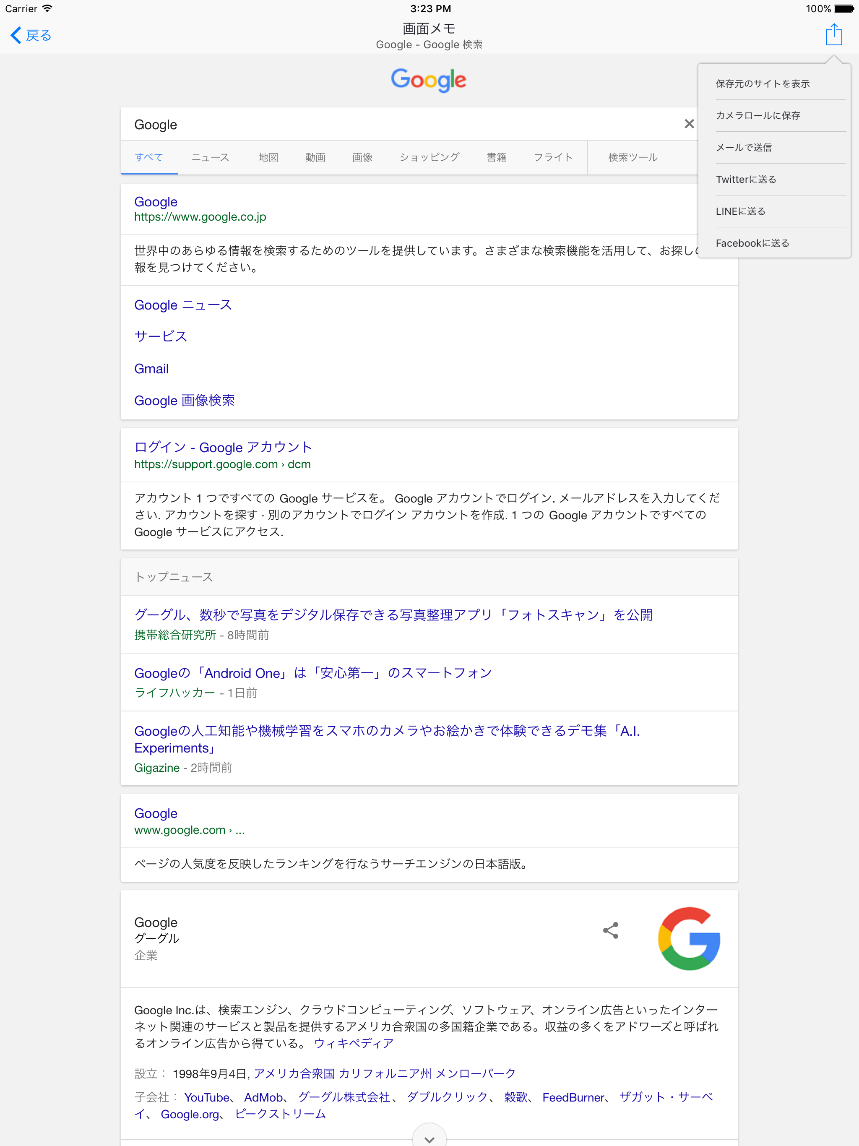
Task: Open the 地図 search tab
Action: coord(268,157)
